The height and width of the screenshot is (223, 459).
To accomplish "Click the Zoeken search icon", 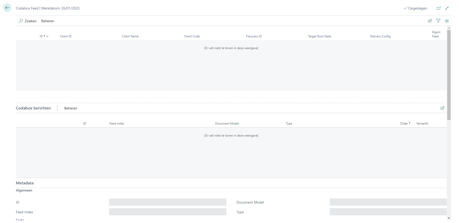I will pos(21,21).
